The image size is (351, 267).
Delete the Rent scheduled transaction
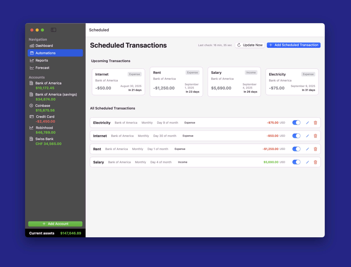pos(315,149)
